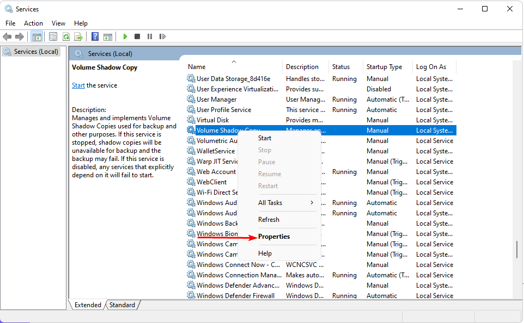Click gear icon beside User Data Storage_8d416e

(191, 78)
